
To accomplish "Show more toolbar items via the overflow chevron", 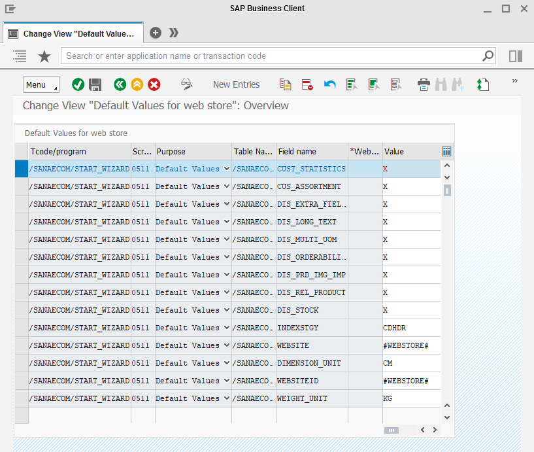I will (514, 81).
